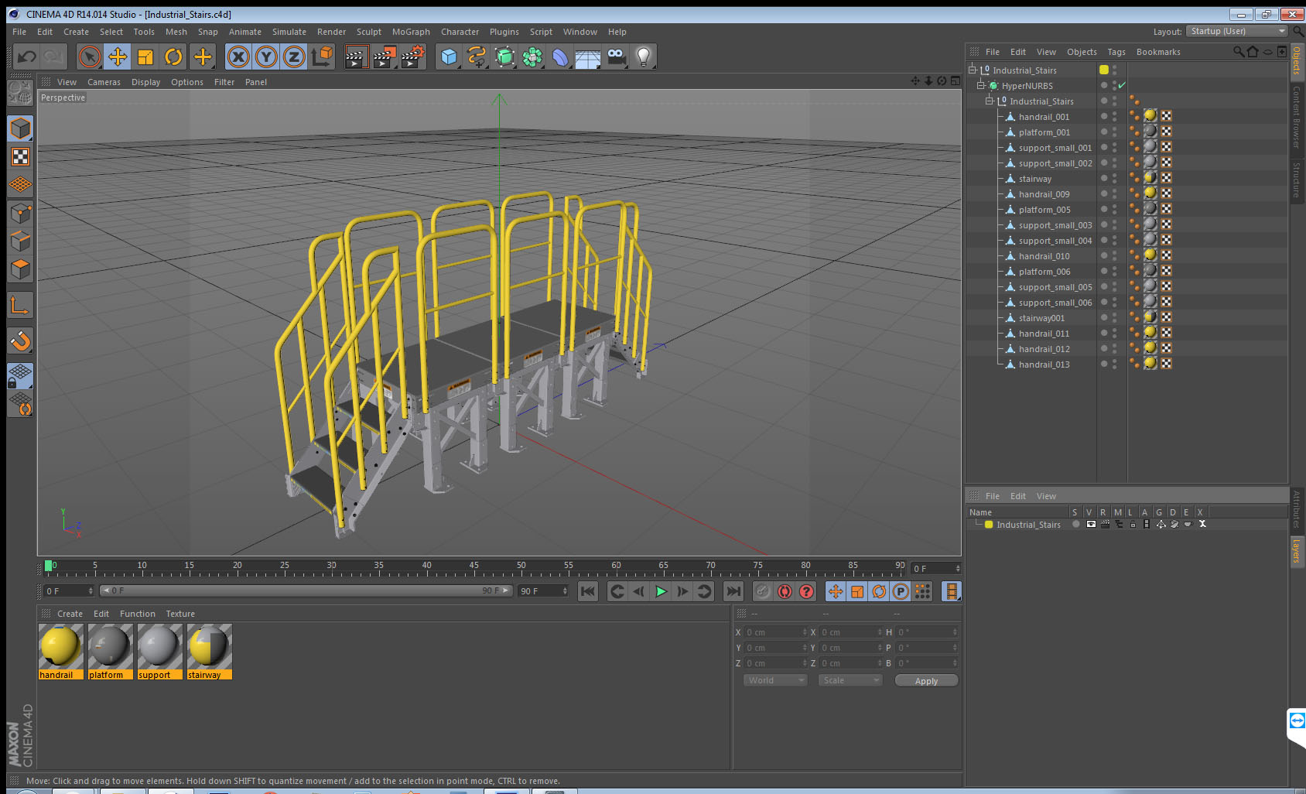This screenshot has height=794, width=1306.
Task: Open the Object Manager Tags menu
Action: point(1116,52)
